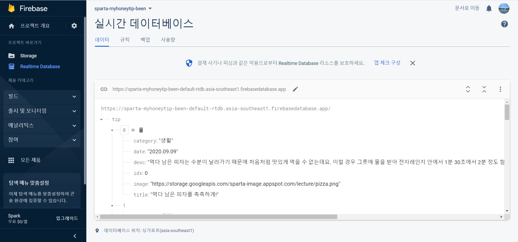Switch to the 규칙 tab

125,40
